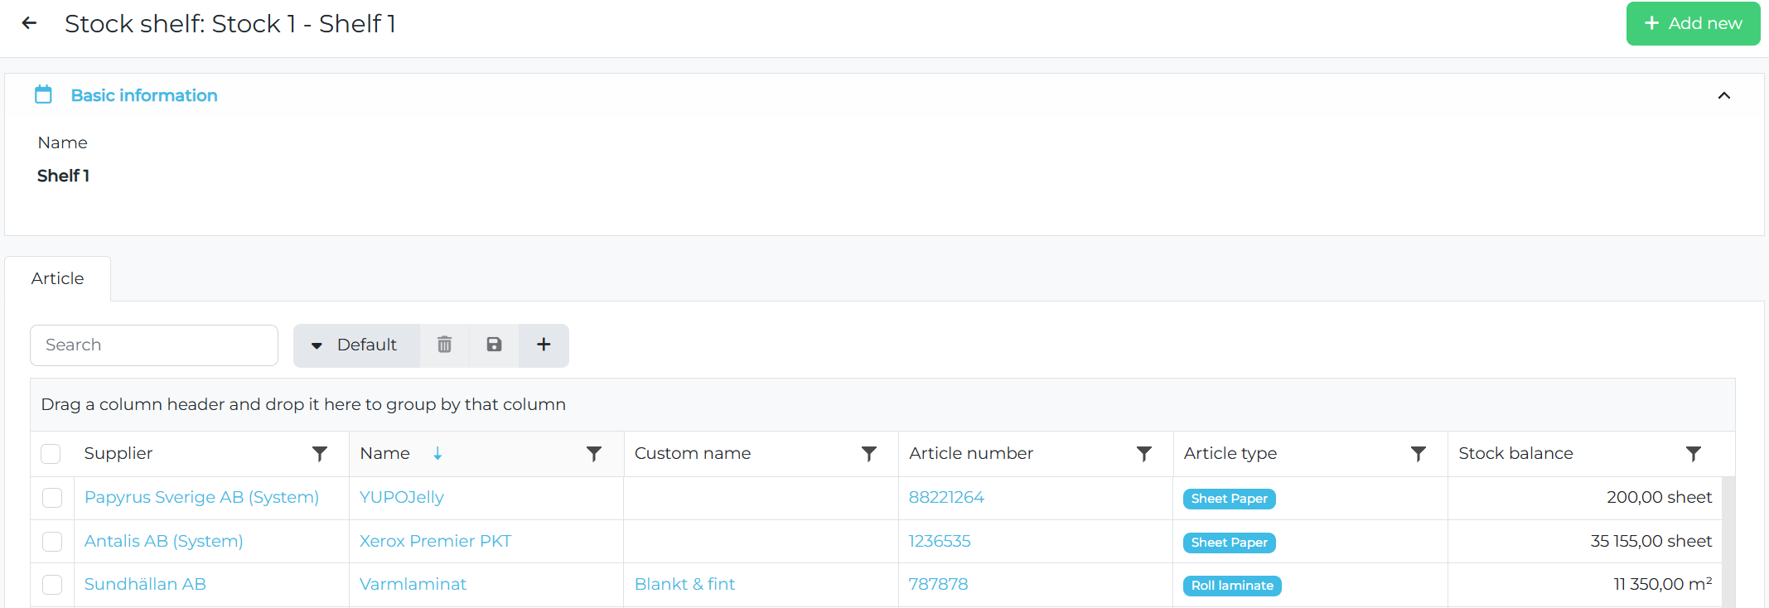Switch to the Article tab
Viewport: 1769px width, 608px height.
57,279
